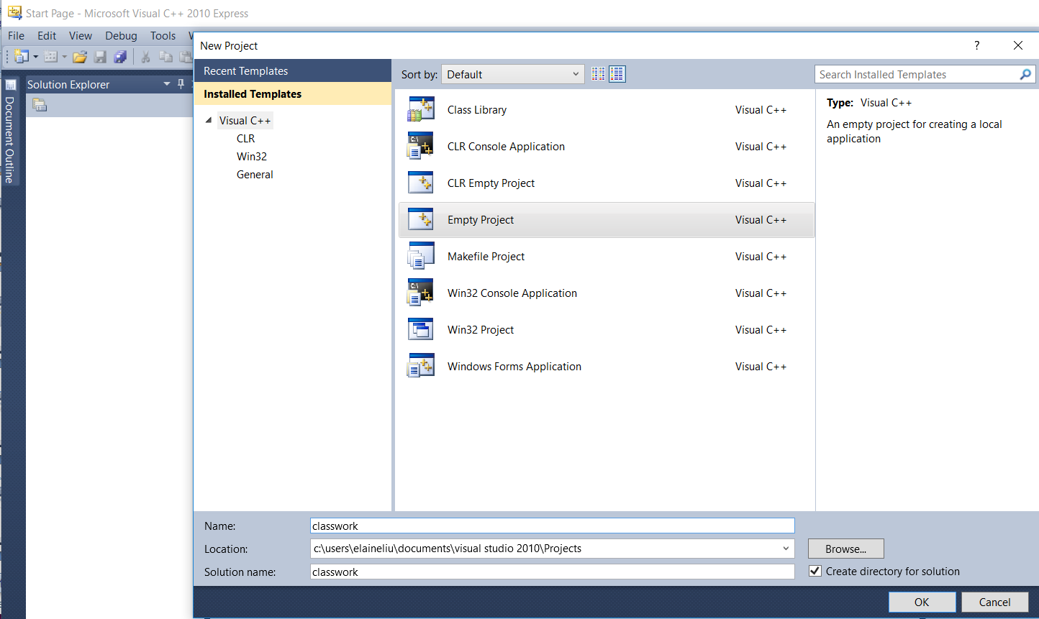
Task: Open the Sort by Default dropdown
Action: click(512, 74)
